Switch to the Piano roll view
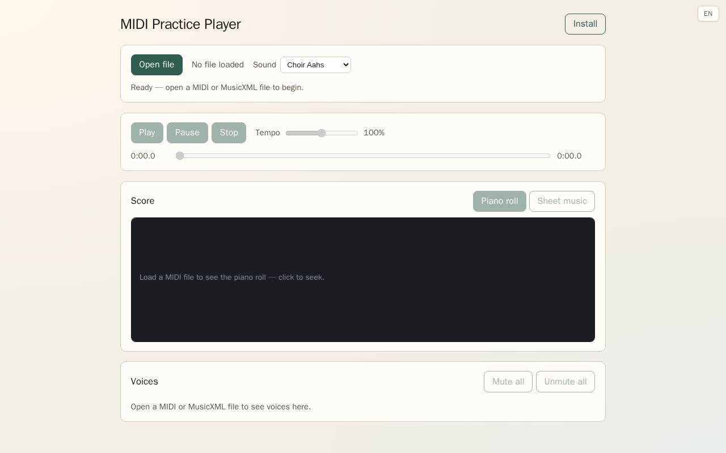The height and width of the screenshot is (453, 726). [x=499, y=201]
